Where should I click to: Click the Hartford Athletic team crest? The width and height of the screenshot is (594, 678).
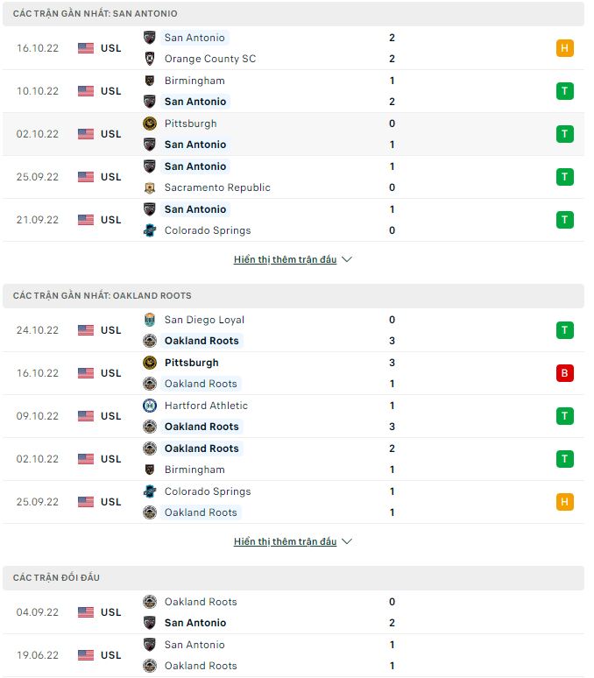click(x=149, y=406)
